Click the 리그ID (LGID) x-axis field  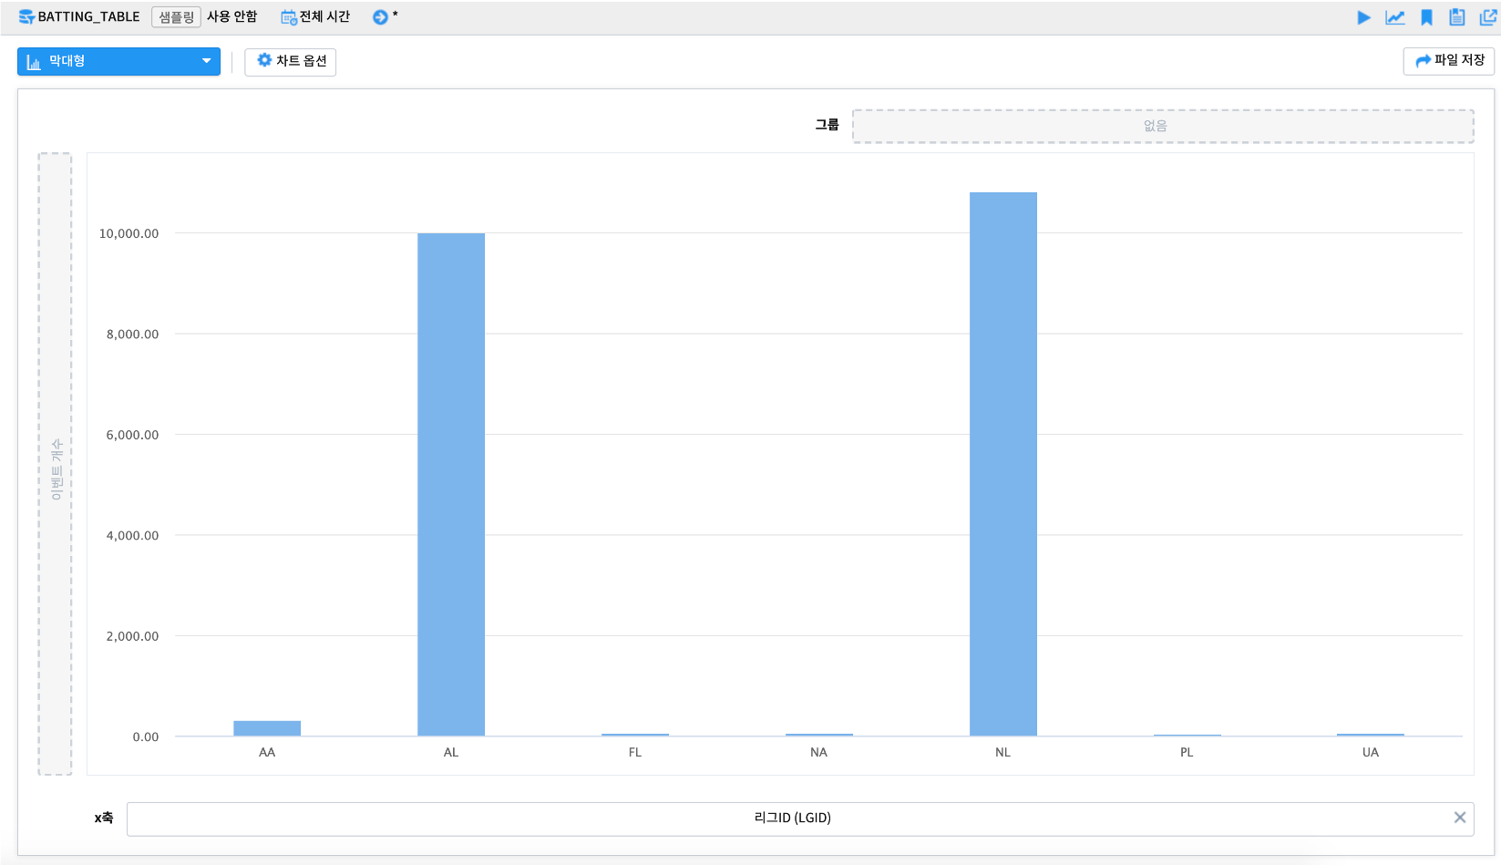click(x=800, y=819)
